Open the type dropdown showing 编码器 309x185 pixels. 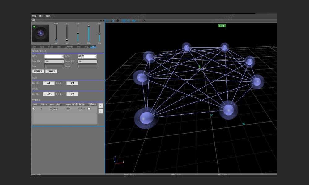coord(87,56)
